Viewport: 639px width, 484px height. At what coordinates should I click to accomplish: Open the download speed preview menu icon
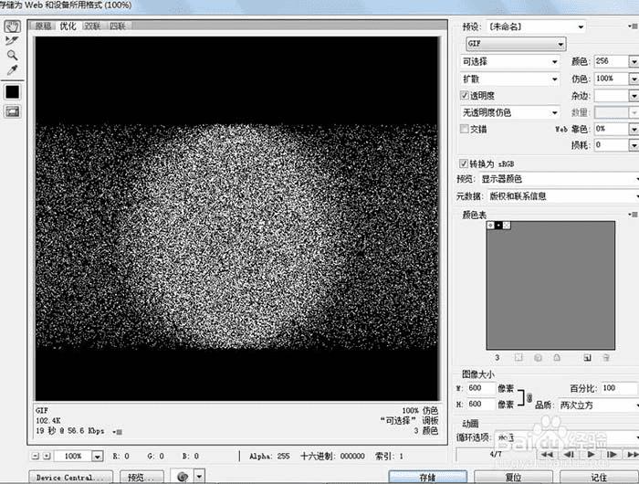[118, 431]
